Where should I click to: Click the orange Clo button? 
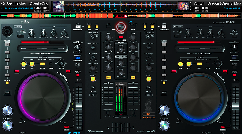coord(153,118)
